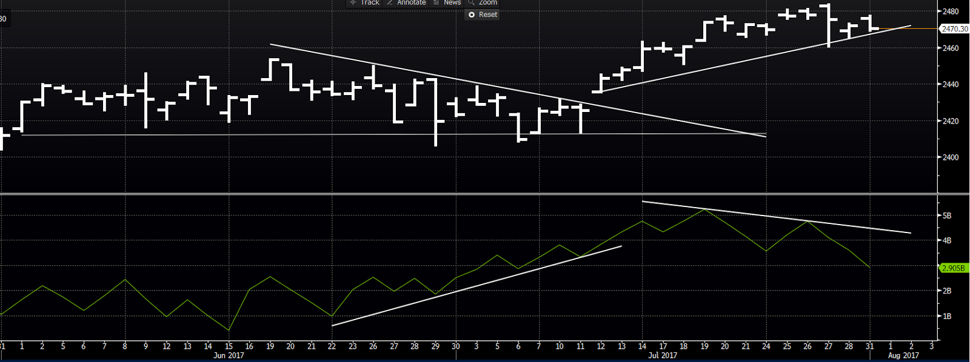
Task: Click the July 24 date label
Action: [x=766, y=346]
